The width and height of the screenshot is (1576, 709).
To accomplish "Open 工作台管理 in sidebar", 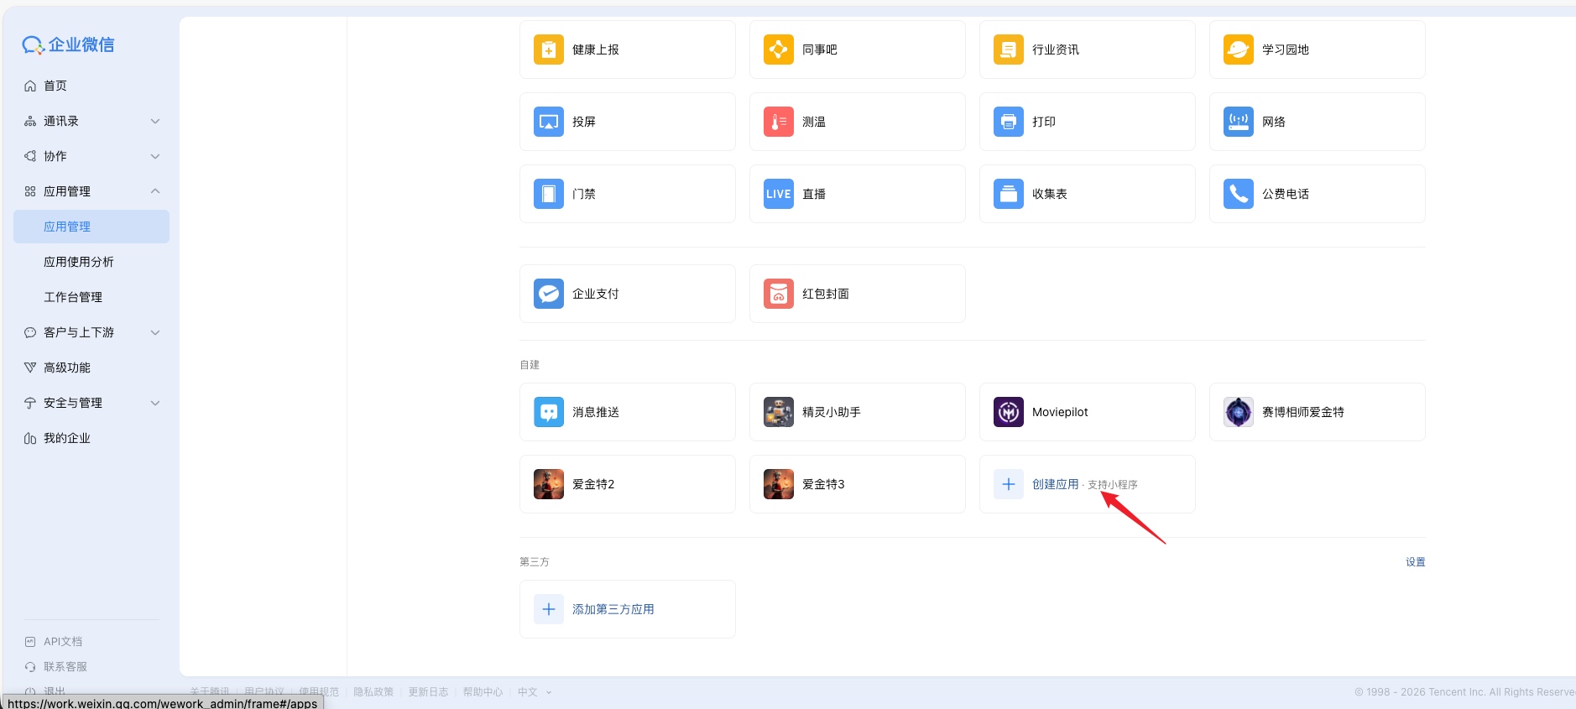I will (73, 298).
